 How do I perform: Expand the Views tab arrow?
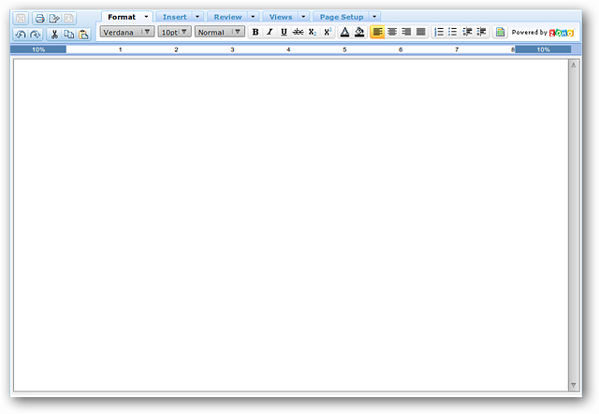pyautogui.click(x=303, y=17)
